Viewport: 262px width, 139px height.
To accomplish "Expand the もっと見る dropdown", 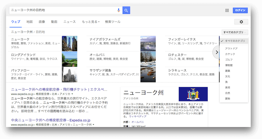I will coord(91,22).
